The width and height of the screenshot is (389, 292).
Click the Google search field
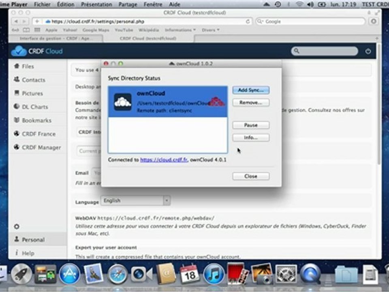pos(311,21)
